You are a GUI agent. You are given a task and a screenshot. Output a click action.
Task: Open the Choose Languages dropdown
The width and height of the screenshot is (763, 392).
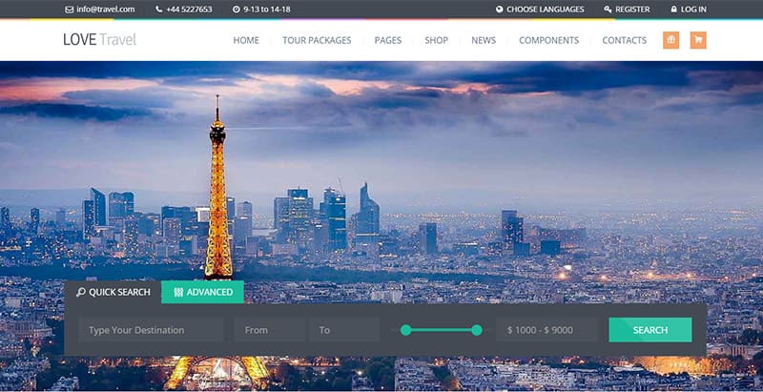pos(545,10)
